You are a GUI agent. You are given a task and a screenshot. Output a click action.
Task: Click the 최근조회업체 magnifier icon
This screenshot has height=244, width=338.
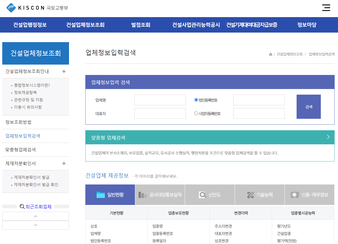click(x=22, y=207)
